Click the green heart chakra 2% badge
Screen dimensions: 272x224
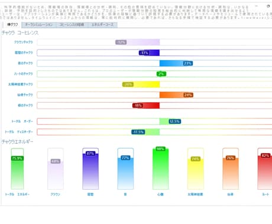click(161, 74)
